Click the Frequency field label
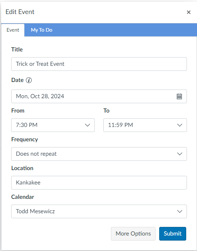This screenshot has height=251, width=197. pos(24,140)
